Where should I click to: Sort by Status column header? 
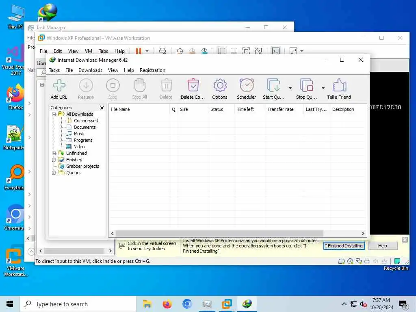(221, 109)
